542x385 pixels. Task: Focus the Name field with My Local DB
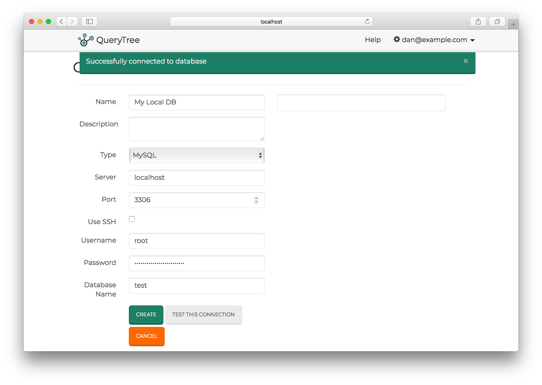click(197, 102)
